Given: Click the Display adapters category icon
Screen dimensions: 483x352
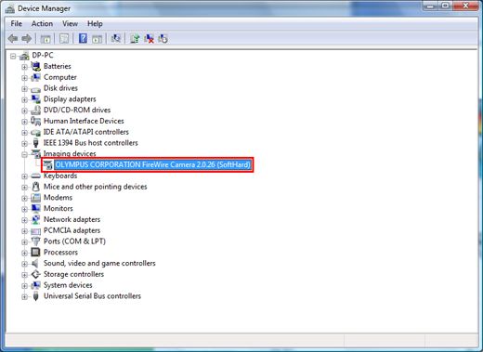Looking at the screenshot, I should pyautogui.click(x=36, y=99).
